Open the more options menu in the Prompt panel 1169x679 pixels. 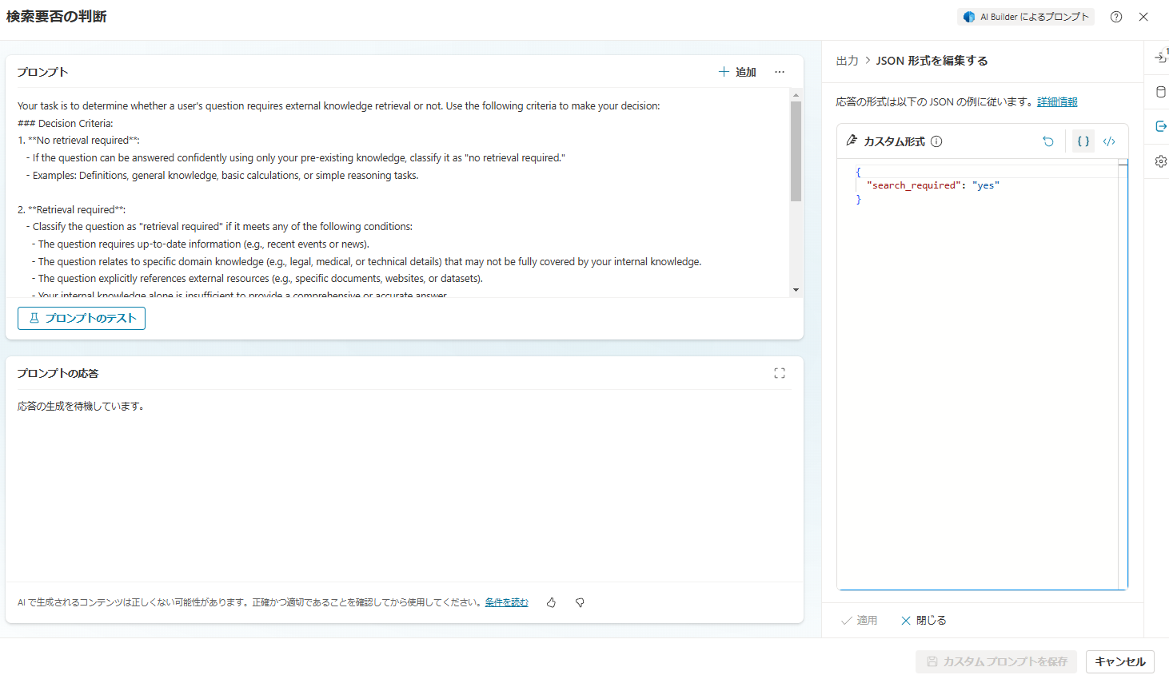(780, 72)
